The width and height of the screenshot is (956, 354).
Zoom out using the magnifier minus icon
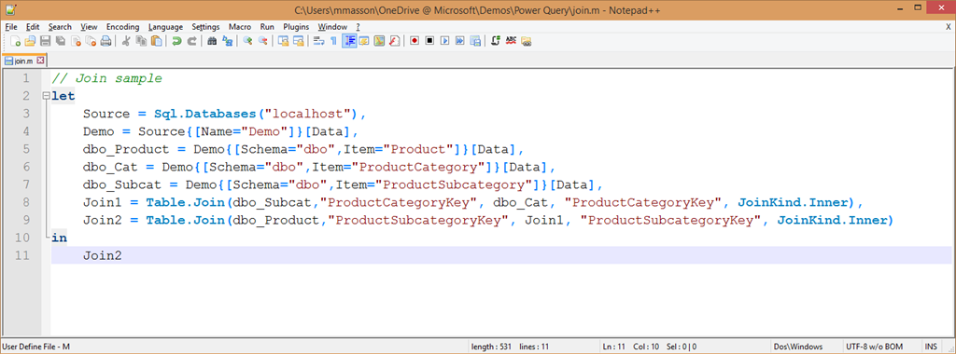point(262,41)
